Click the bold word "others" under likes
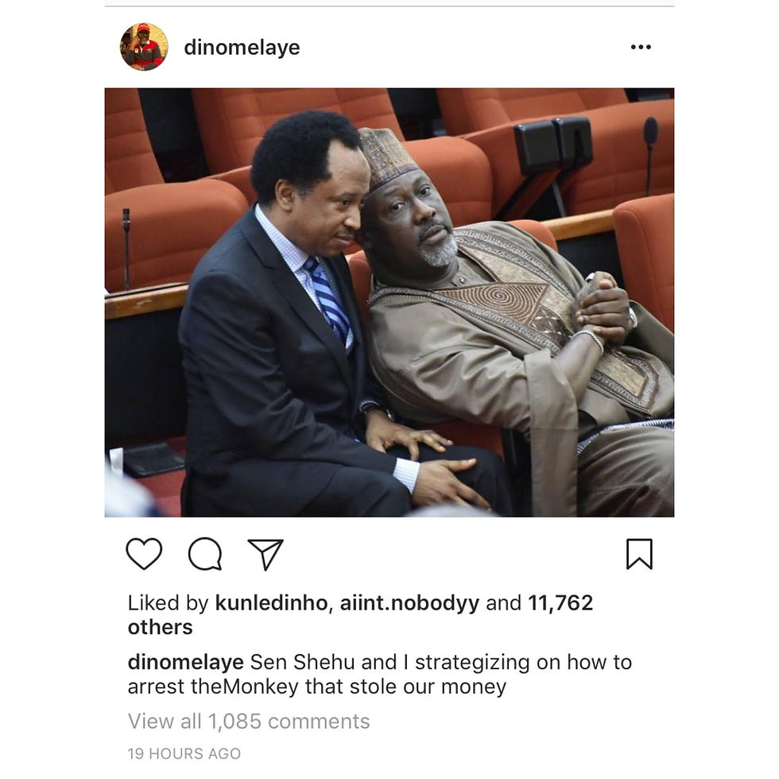Image resolution: width=779 pixels, height=779 pixels. click(x=160, y=627)
